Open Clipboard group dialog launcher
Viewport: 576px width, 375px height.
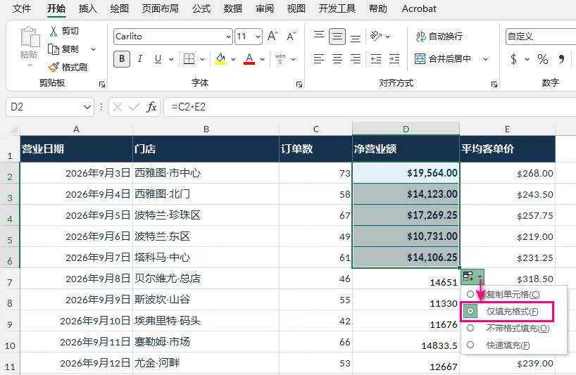point(102,84)
